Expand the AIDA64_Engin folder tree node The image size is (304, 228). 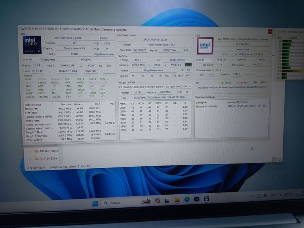pos(30,151)
